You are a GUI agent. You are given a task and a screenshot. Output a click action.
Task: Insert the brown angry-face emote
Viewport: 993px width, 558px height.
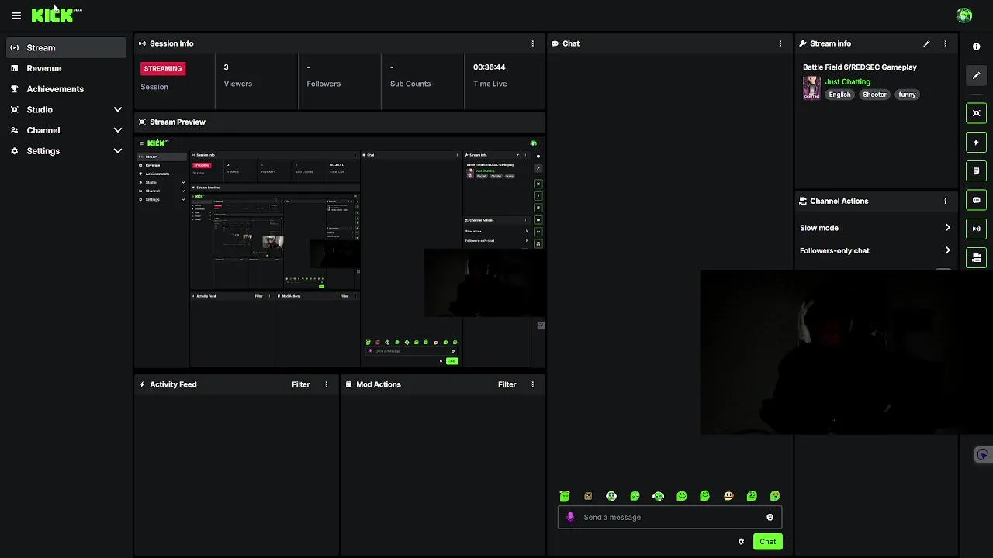click(x=588, y=496)
